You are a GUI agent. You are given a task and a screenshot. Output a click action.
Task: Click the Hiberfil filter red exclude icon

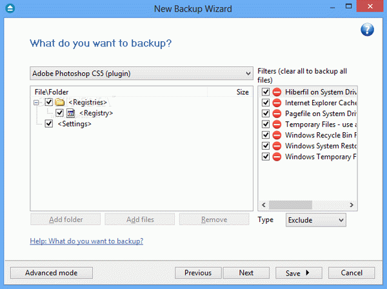coord(277,92)
